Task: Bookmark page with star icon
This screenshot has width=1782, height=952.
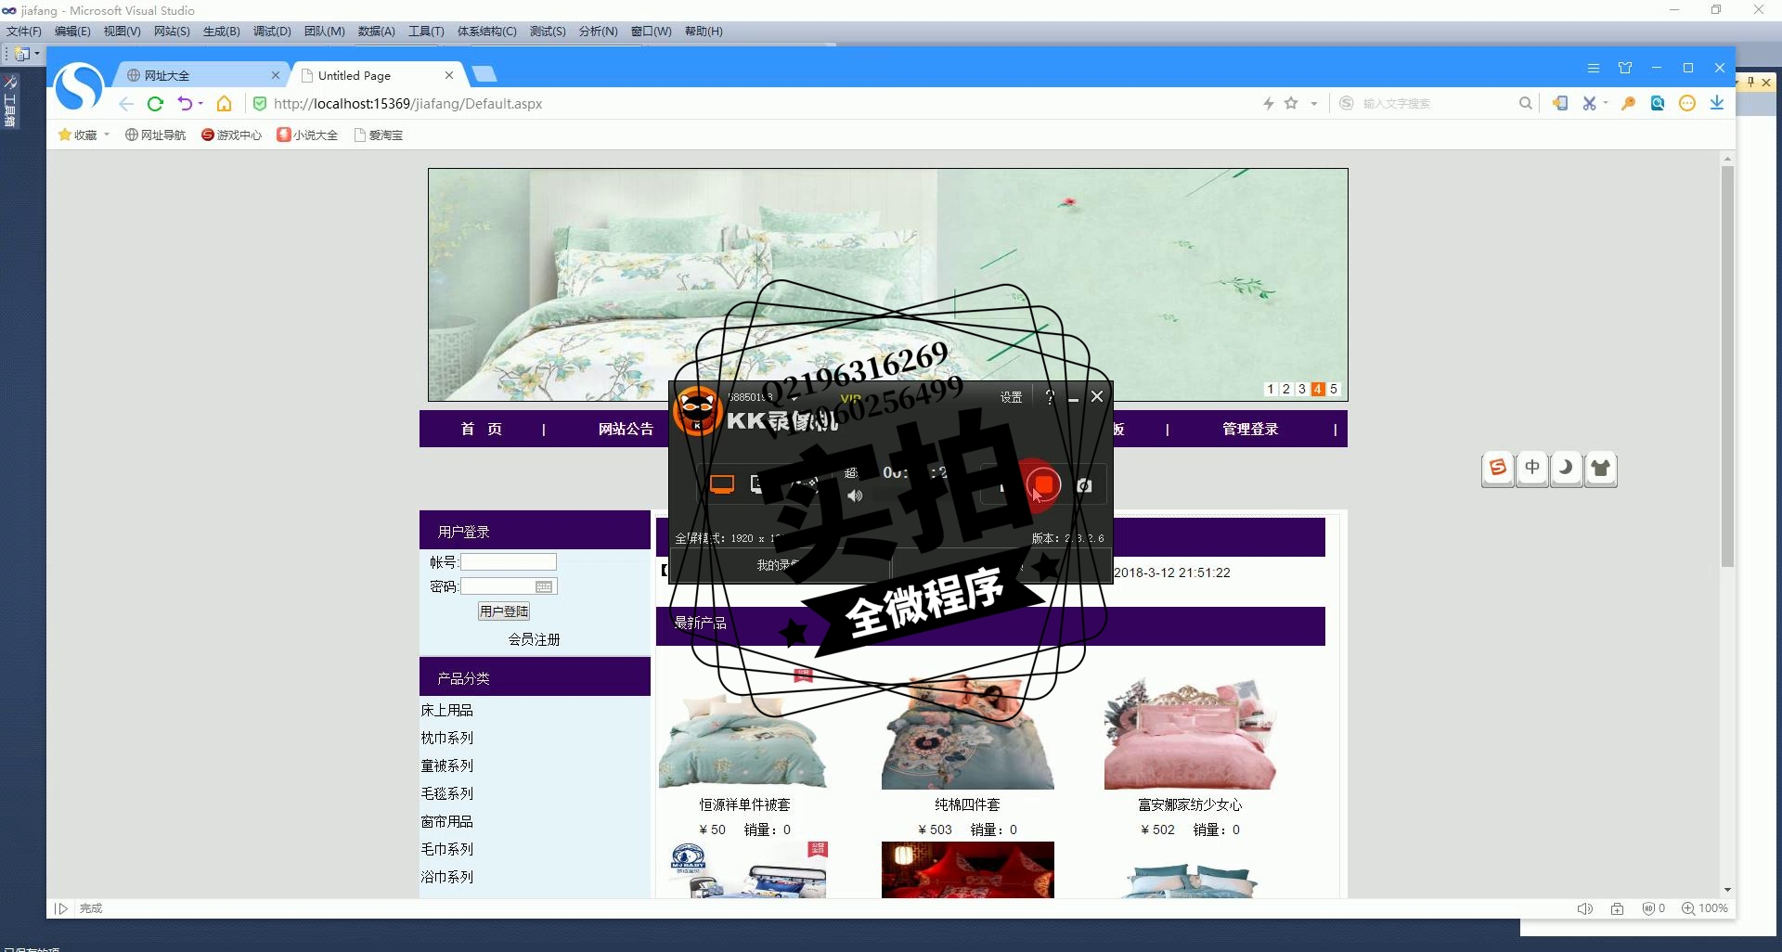Action: (1291, 103)
